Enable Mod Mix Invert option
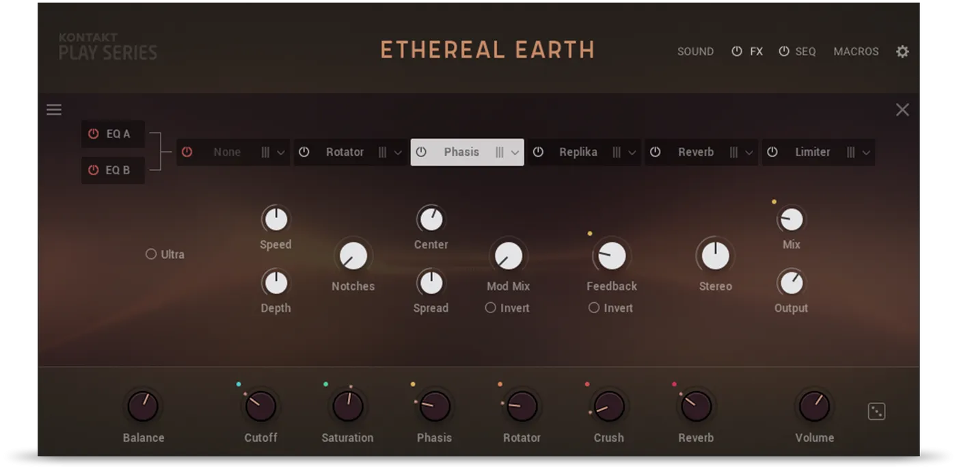Image resolution: width=957 pixels, height=469 pixels. 490,308
